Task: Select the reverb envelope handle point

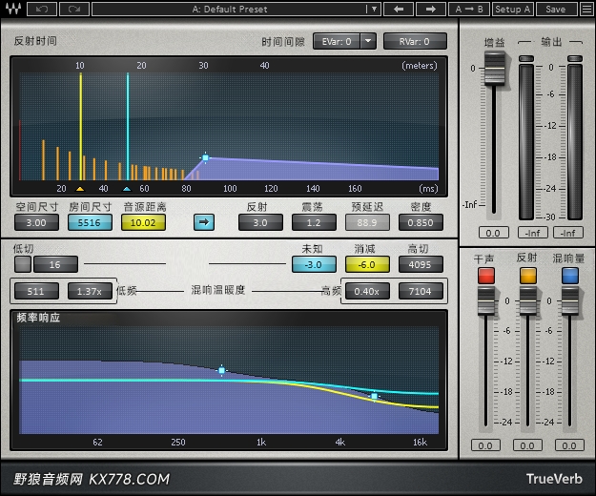Action: click(x=205, y=157)
